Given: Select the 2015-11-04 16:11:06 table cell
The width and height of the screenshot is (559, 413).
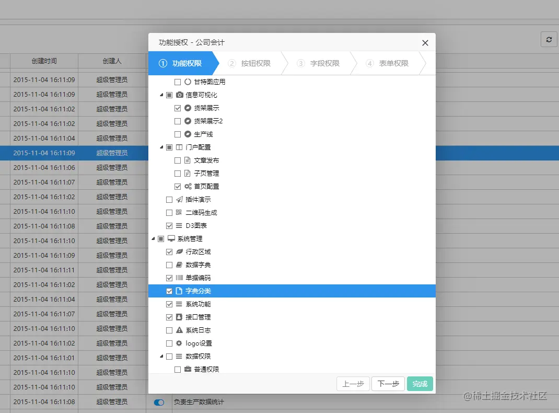Looking at the screenshot, I should [x=44, y=168].
